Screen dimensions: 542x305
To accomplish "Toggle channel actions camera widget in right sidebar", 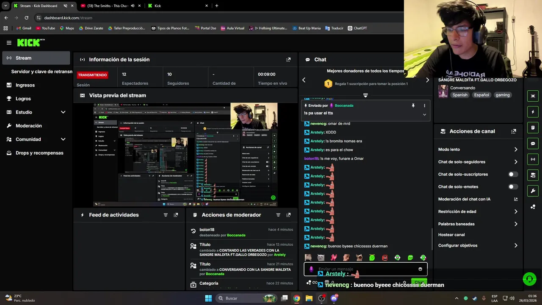I will [x=533, y=175].
